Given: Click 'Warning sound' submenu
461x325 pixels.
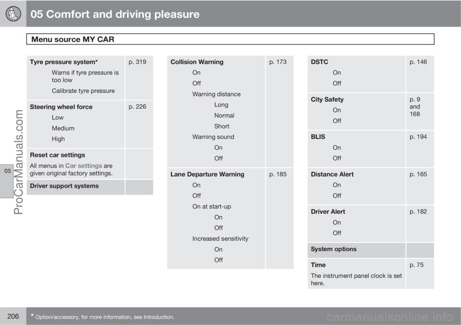Looking at the screenshot, I should click(213, 137).
